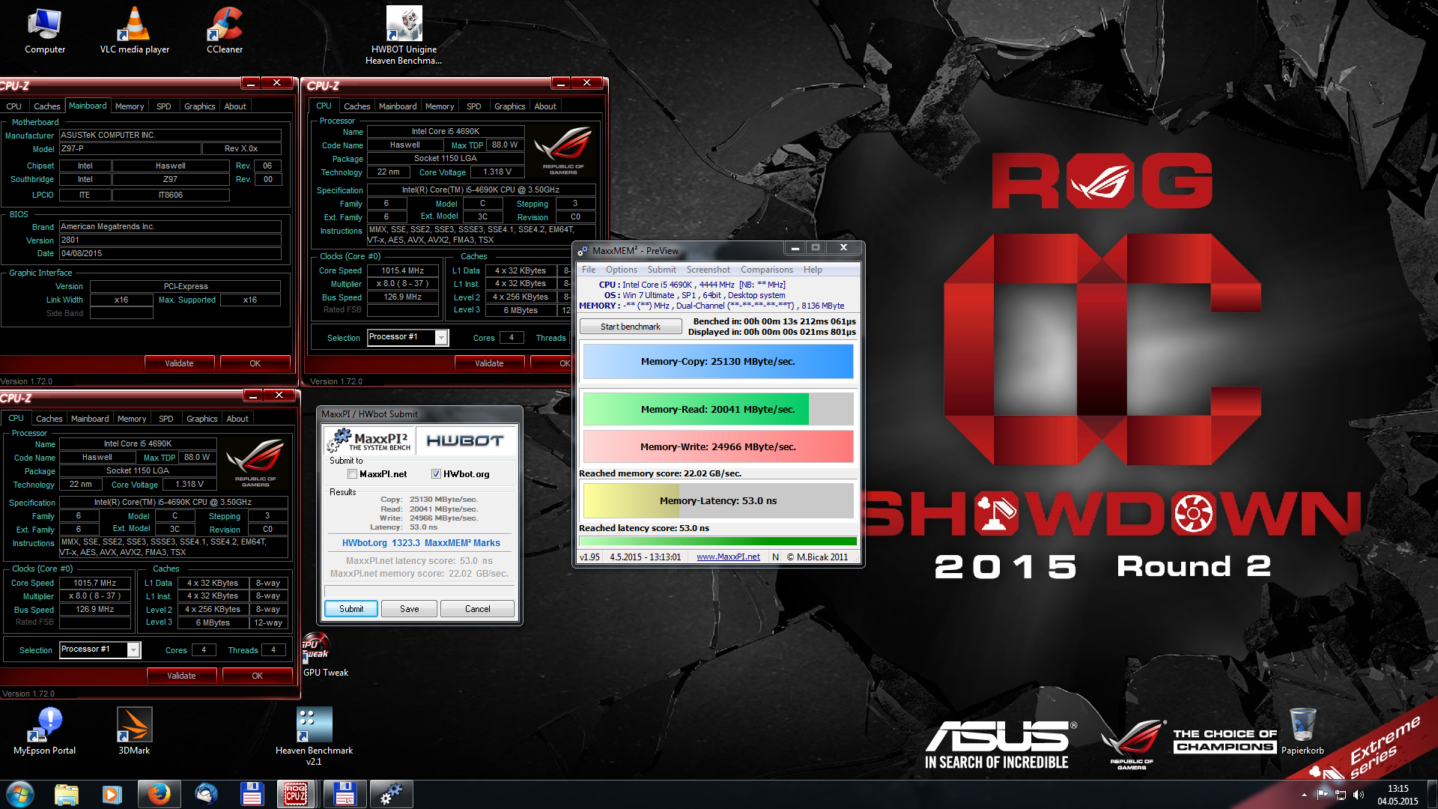Viewport: 1438px width, 809px height.
Task: Click the Show Desktop strip
Action: tap(1432, 794)
